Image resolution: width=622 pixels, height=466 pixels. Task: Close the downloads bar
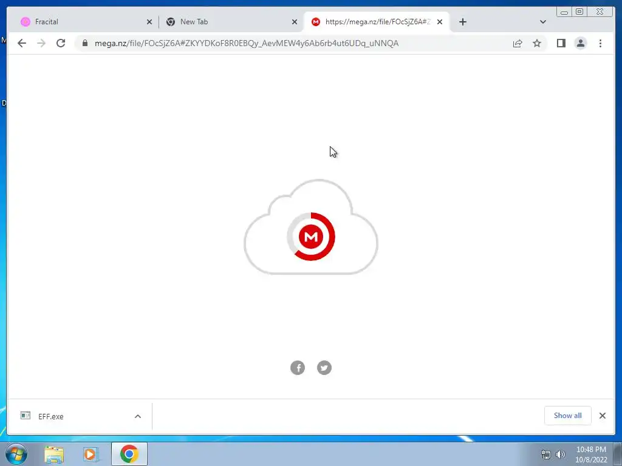point(602,416)
